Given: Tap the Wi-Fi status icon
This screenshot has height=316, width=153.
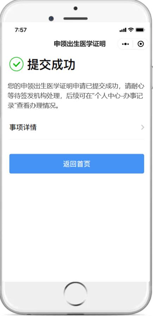Looking at the screenshot, I should pyautogui.click(x=131, y=30).
